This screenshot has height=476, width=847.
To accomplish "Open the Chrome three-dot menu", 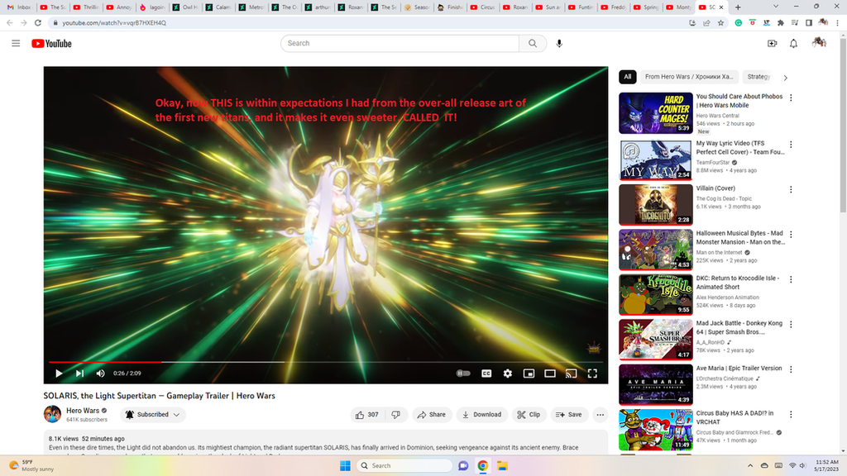I will (838, 22).
